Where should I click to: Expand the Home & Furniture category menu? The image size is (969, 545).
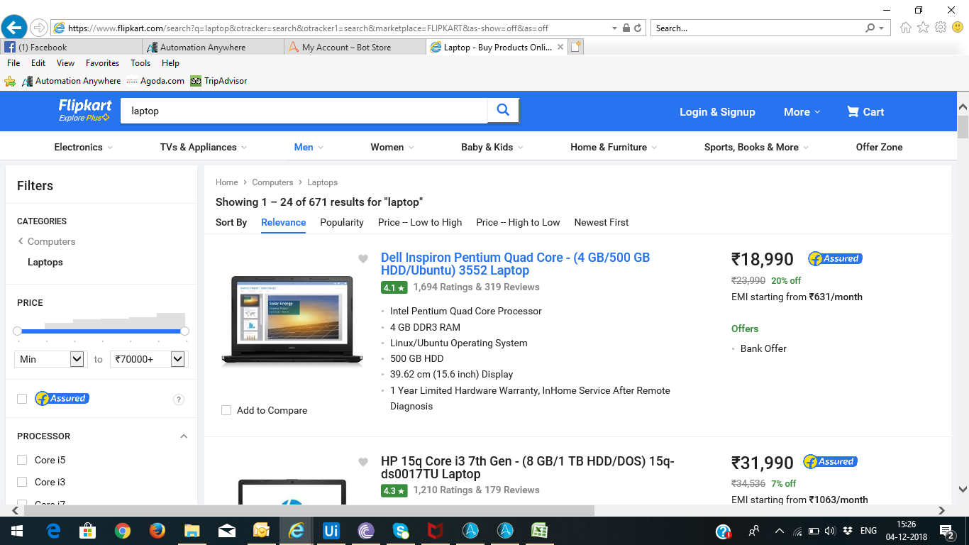[614, 147]
